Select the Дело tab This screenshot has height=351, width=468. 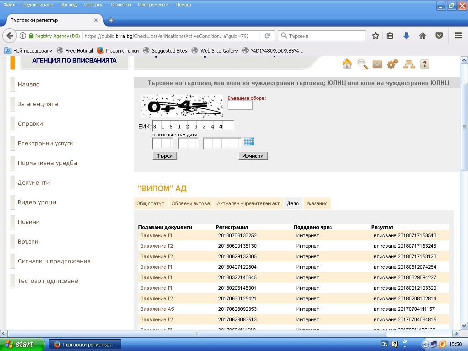tap(293, 203)
